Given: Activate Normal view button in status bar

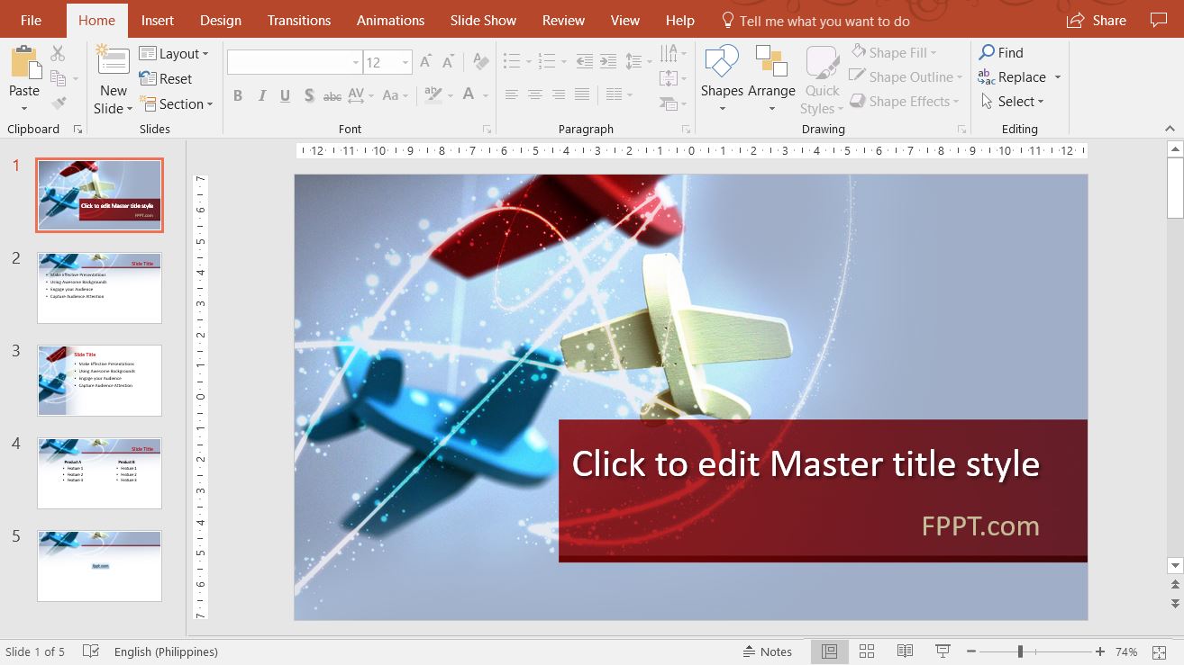Looking at the screenshot, I should point(829,651).
